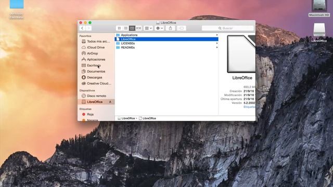The width and height of the screenshot is (333, 187).
Task: Expand Applications folder arrow
Action: [x=217, y=35]
